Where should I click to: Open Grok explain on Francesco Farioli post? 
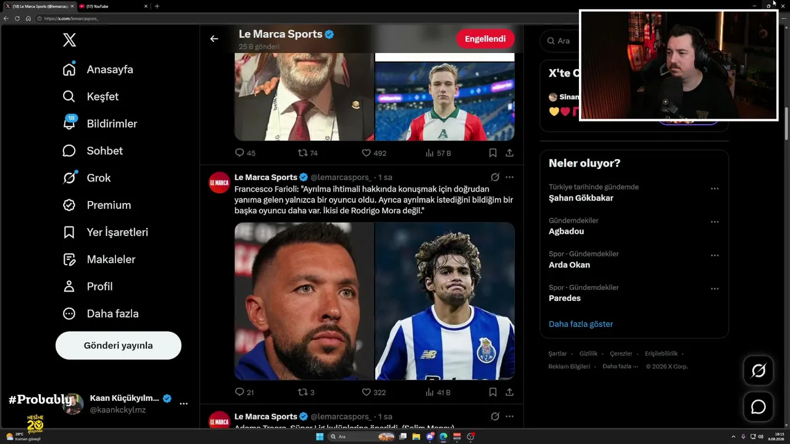(495, 177)
